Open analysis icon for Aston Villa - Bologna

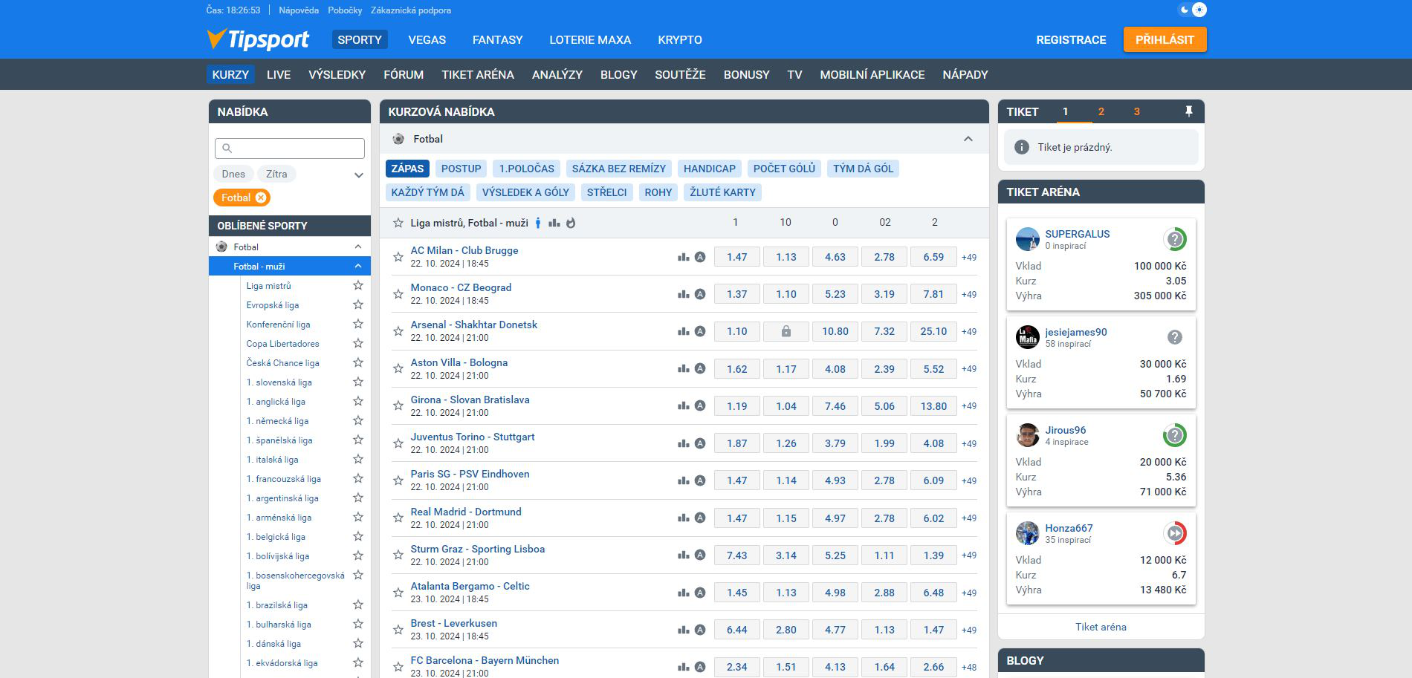click(700, 369)
